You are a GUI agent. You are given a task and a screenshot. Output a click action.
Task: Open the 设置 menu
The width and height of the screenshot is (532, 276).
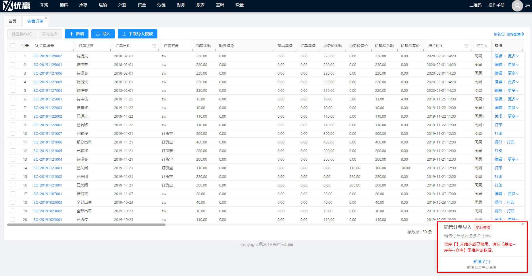click(x=240, y=5)
